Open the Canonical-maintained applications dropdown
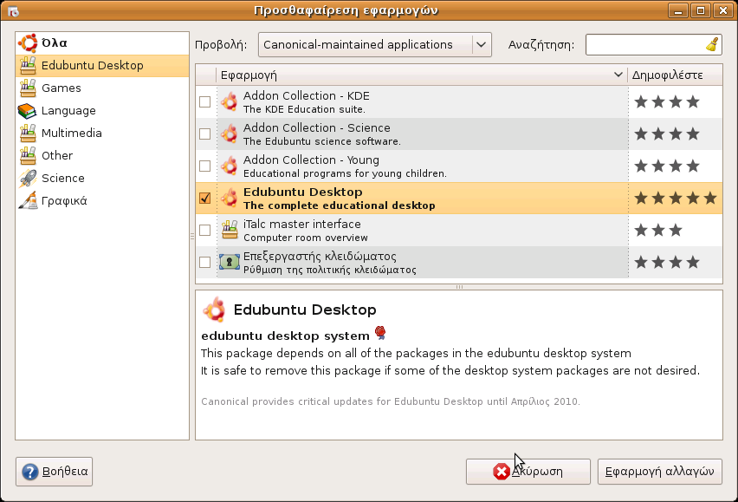Image resolution: width=738 pixels, height=502 pixels. tap(375, 45)
